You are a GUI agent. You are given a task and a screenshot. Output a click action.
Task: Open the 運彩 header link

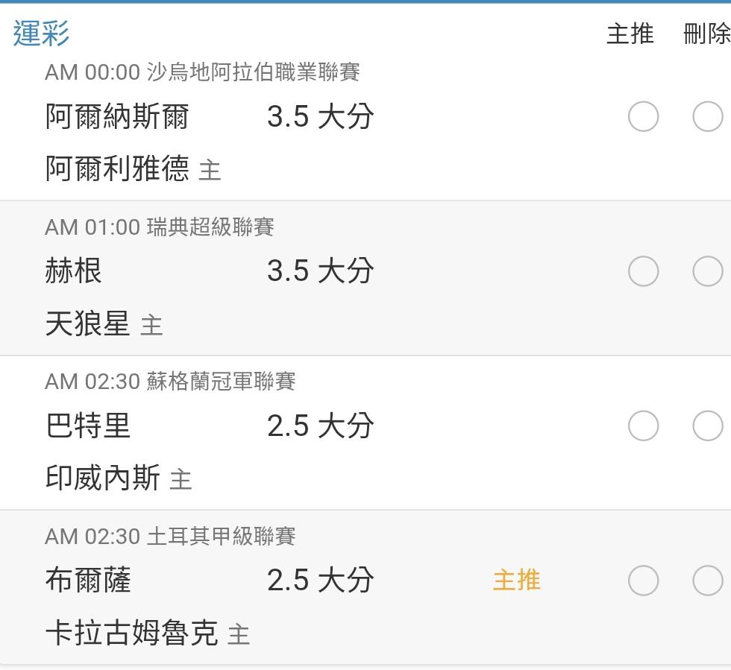[x=42, y=34]
